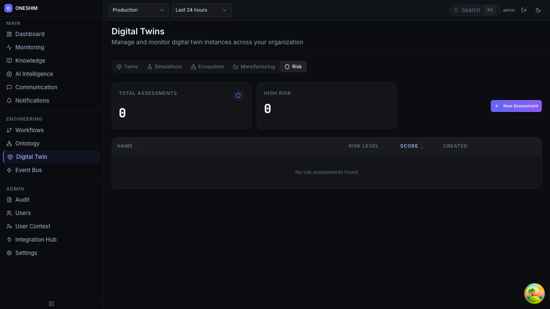550x309 pixels.
Task: Switch to the Twins tab
Action: (127, 67)
